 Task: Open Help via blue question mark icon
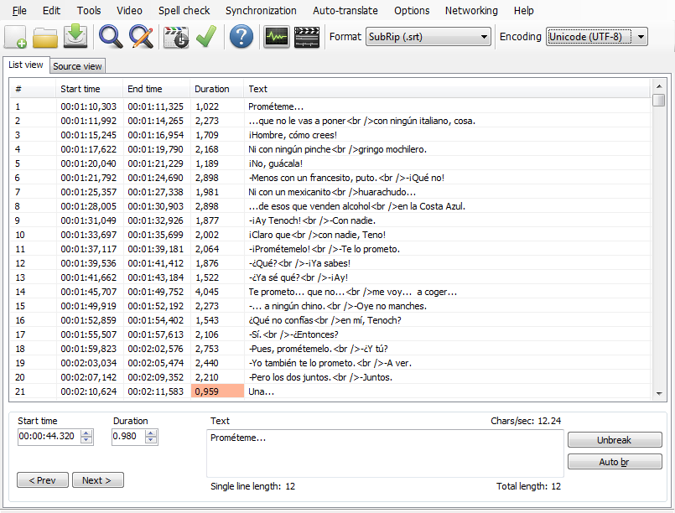pos(241,37)
